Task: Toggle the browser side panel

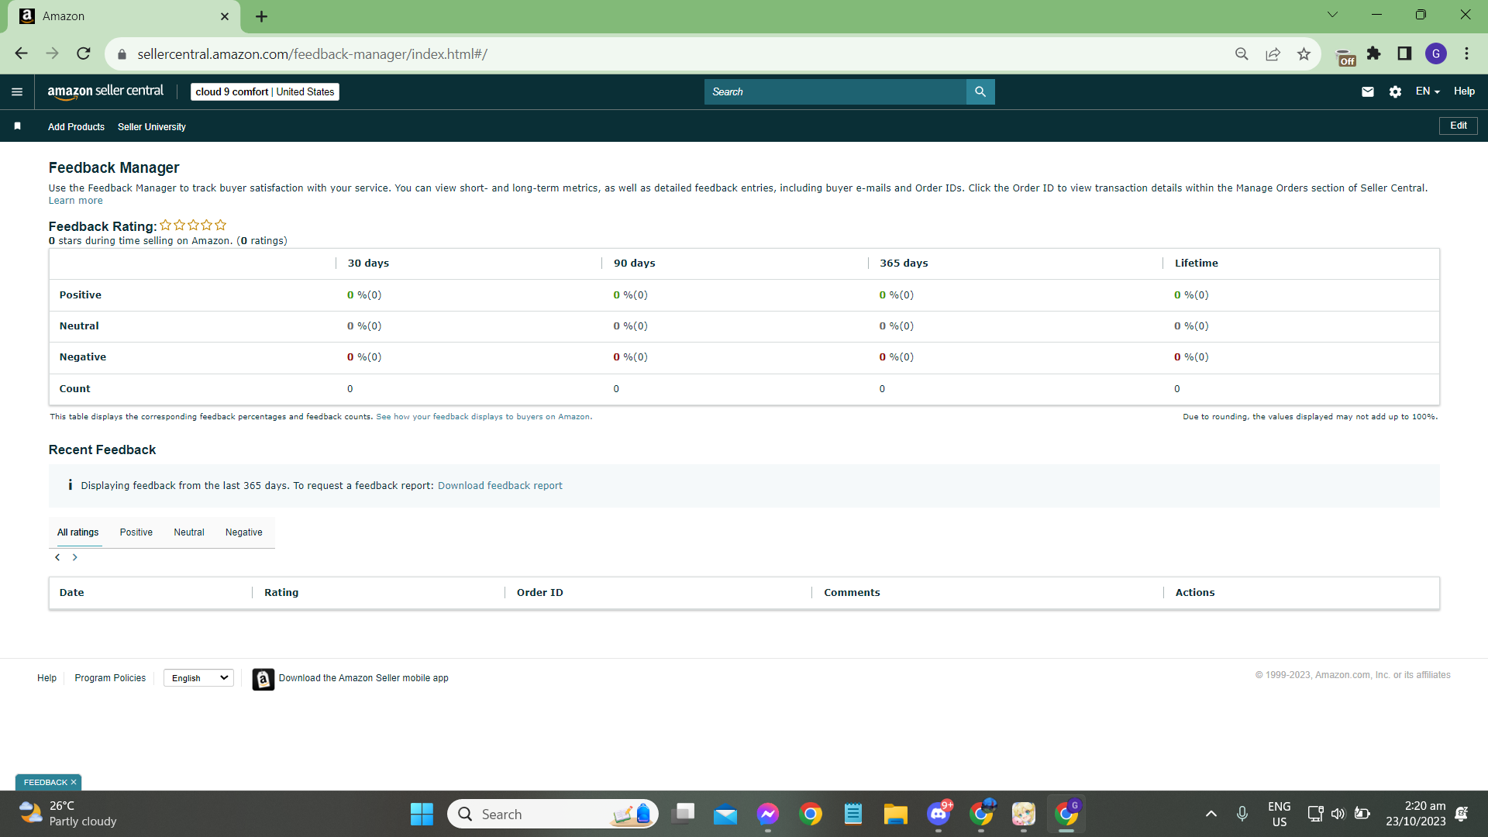Action: point(1404,53)
